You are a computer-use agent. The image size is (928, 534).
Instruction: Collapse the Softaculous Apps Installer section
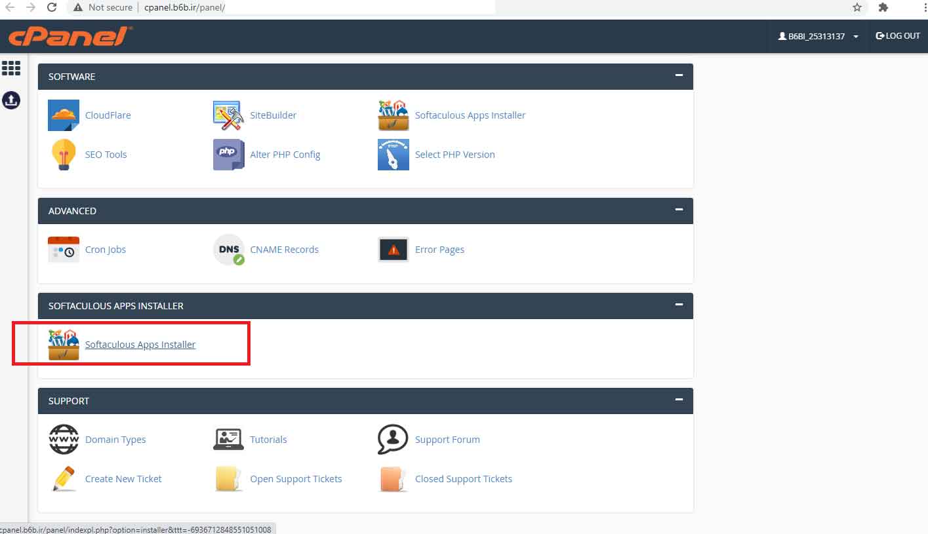[x=679, y=305]
